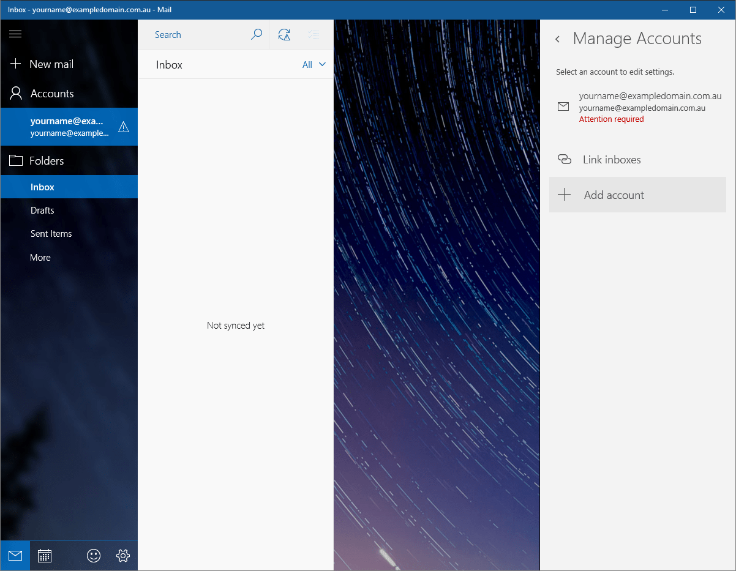The image size is (736, 571).
Task: Click the account warning triangle icon
Action: [x=124, y=127]
